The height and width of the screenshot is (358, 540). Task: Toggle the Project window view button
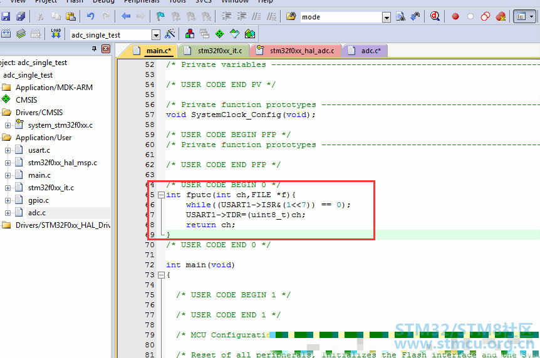point(521,16)
